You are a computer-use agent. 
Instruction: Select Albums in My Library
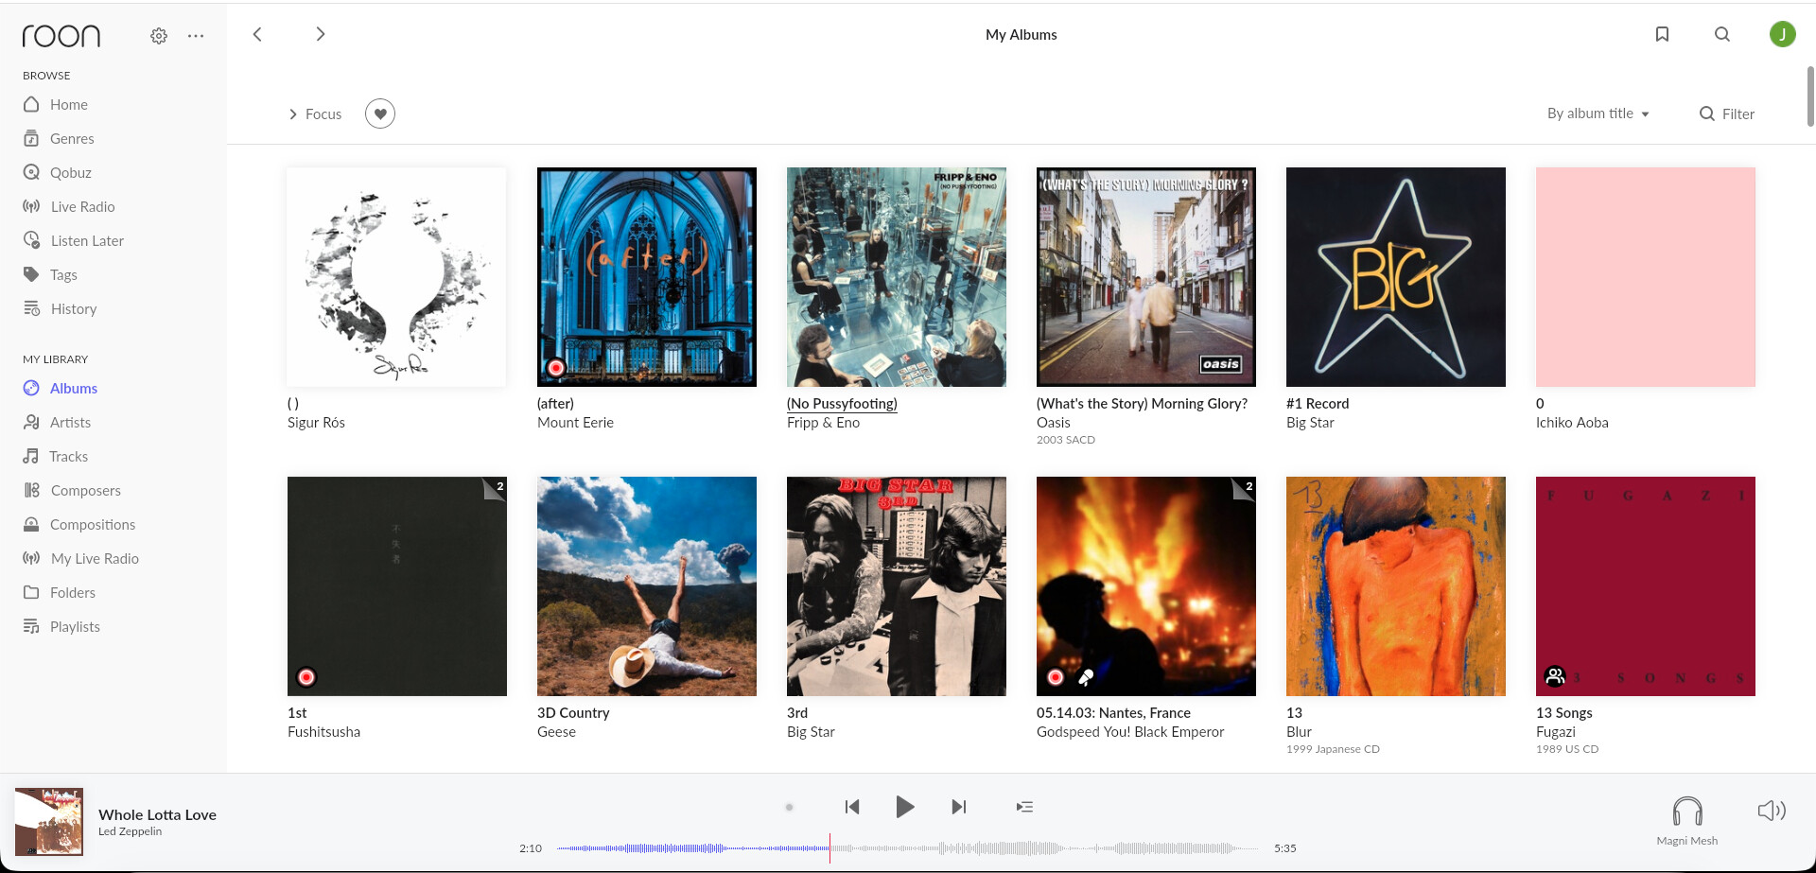(x=61, y=388)
